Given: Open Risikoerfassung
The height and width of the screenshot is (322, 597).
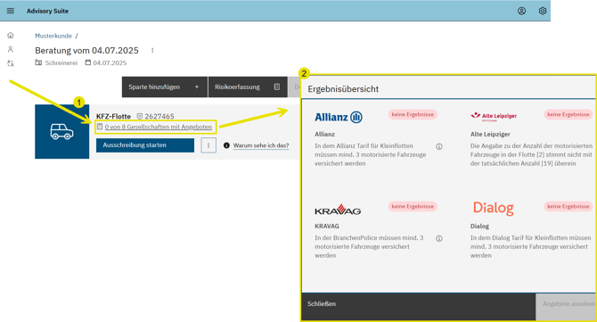Looking at the screenshot, I should coord(248,87).
